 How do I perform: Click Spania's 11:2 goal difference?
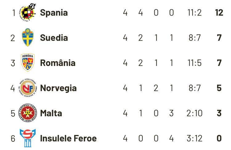click(x=194, y=13)
